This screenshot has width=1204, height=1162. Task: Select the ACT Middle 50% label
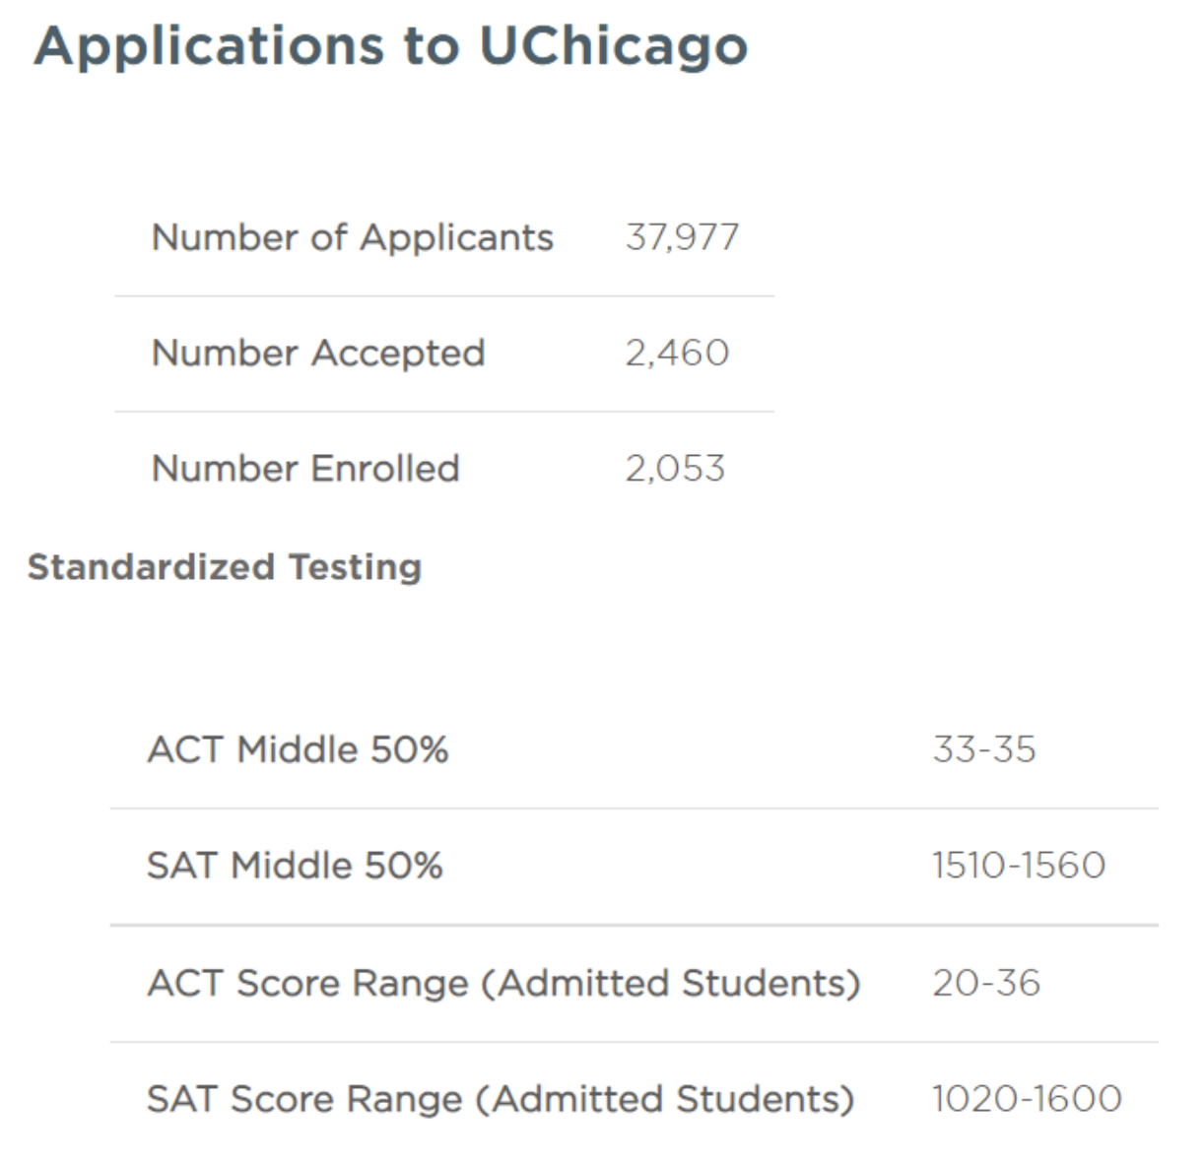pyautogui.click(x=298, y=749)
